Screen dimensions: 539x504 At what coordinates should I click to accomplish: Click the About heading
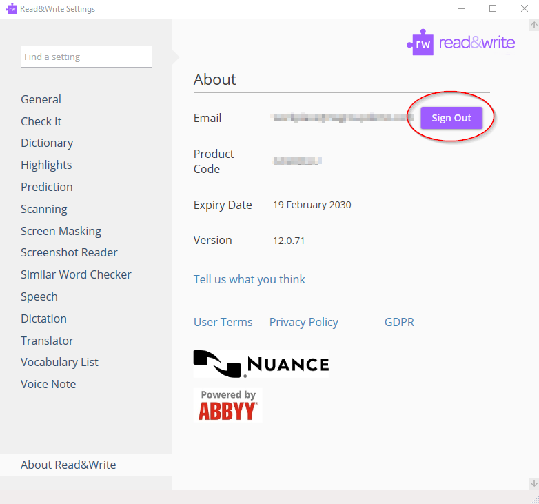215,79
